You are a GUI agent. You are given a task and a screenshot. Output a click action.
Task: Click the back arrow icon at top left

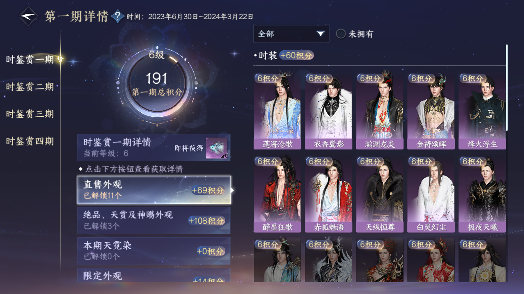tap(28, 16)
